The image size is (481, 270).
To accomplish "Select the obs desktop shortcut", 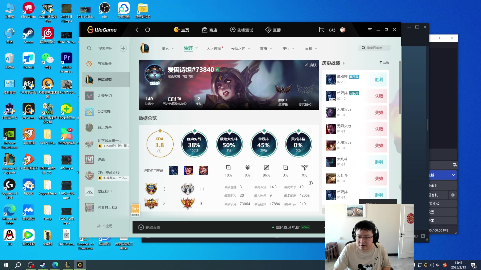I will (105, 10).
